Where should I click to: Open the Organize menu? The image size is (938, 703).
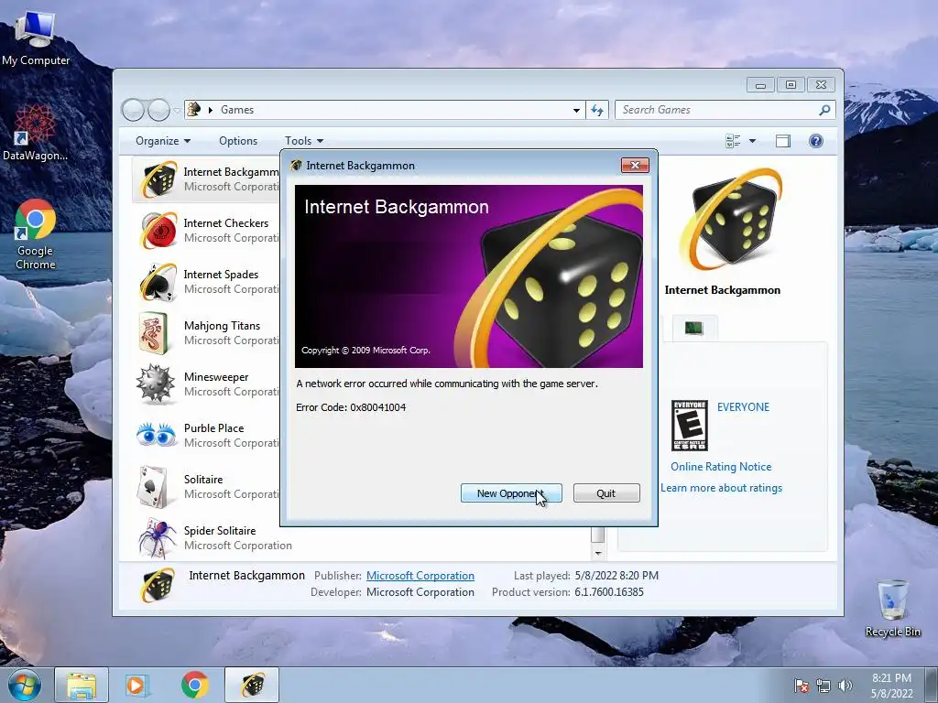click(x=163, y=141)
